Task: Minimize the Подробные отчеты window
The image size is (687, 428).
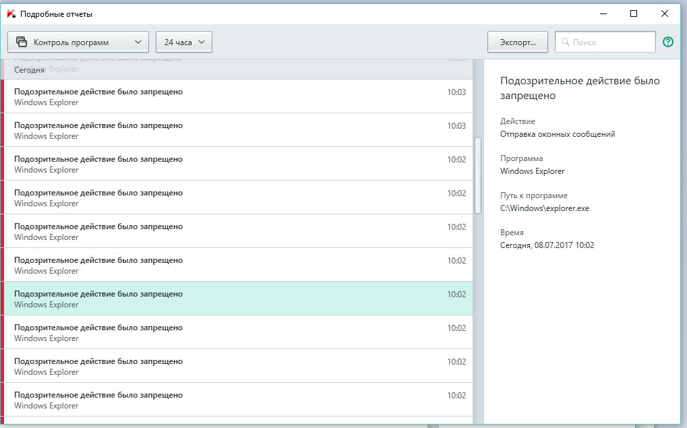Action: click(x=603, y=13)
